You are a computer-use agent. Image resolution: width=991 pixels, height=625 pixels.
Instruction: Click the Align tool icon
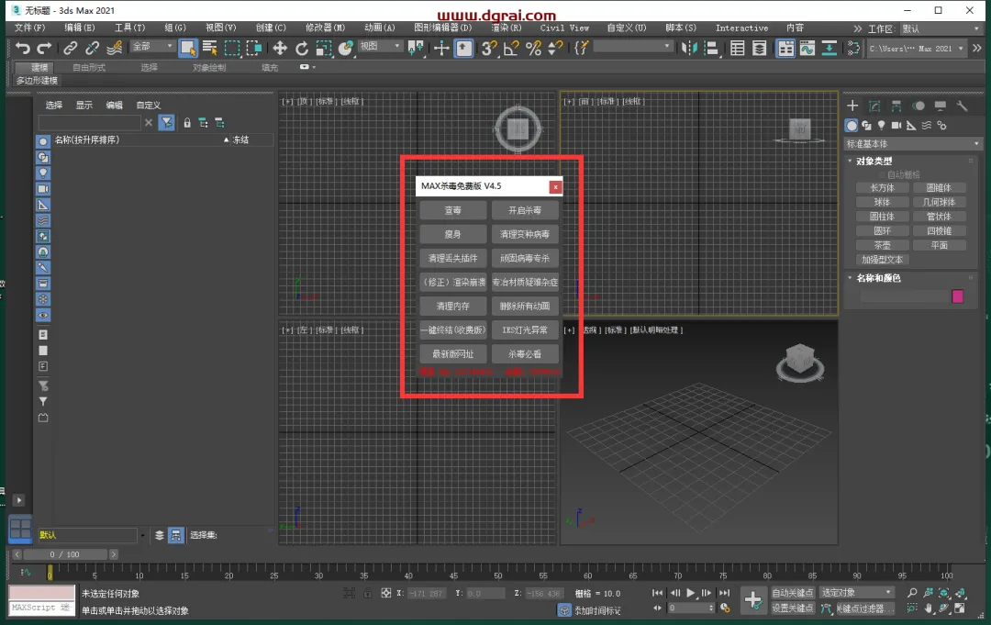click(x=711, y=48)
